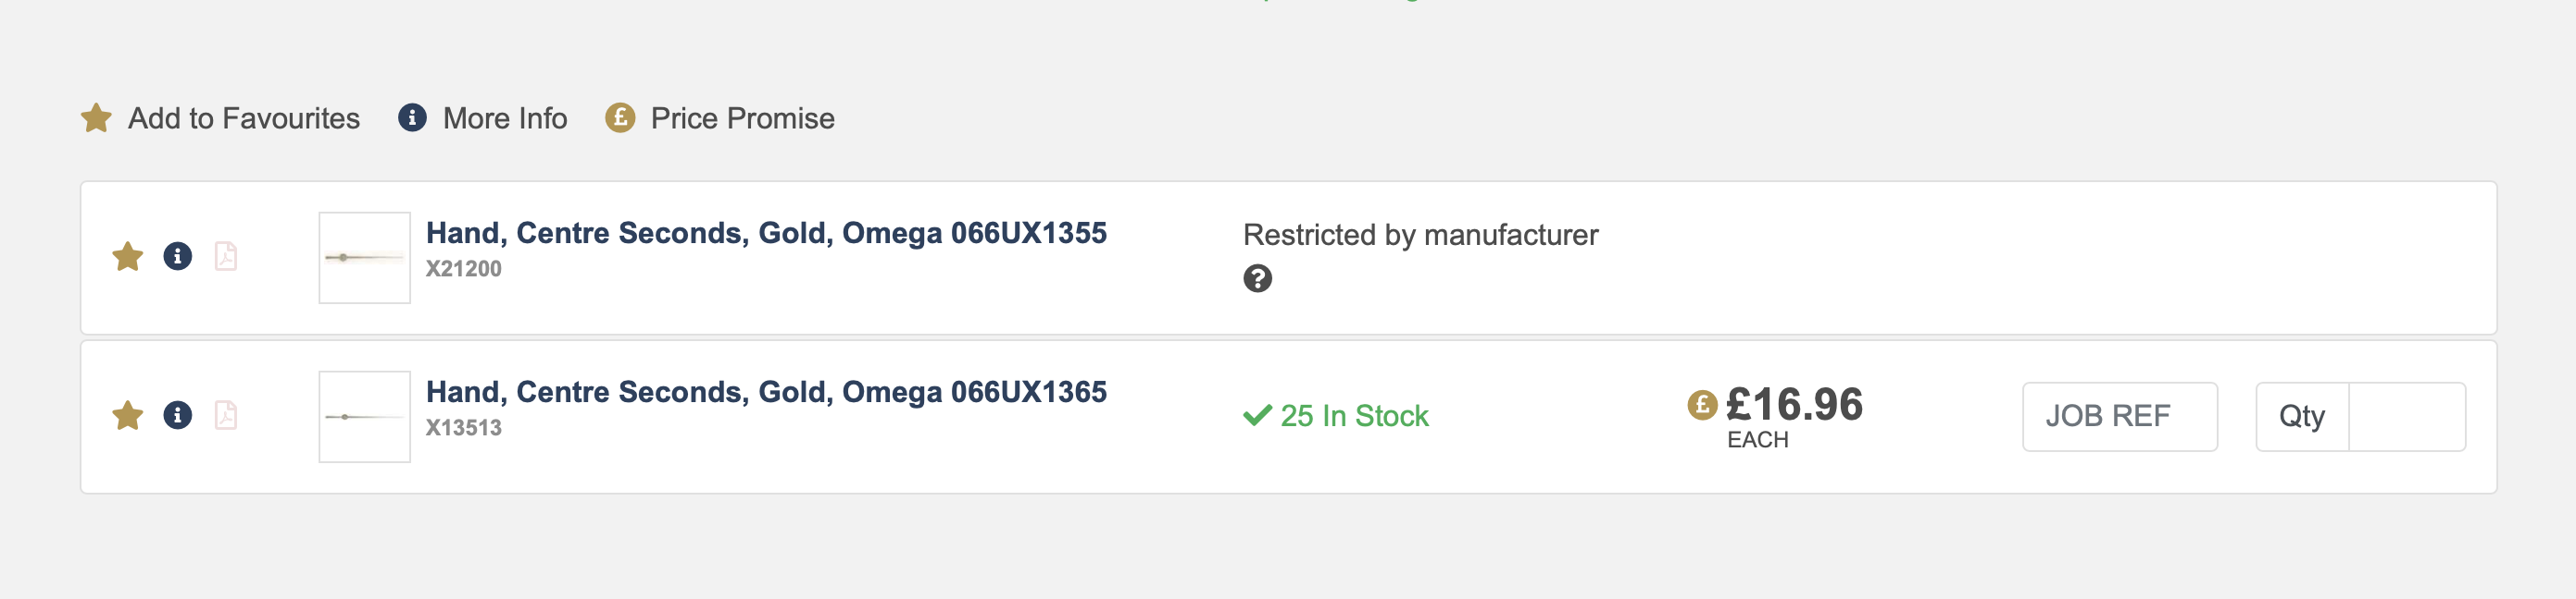The width and height of the screenshot is (2576, 599).
Task: Click the More Info legend icon
Action: pos(412,117)
